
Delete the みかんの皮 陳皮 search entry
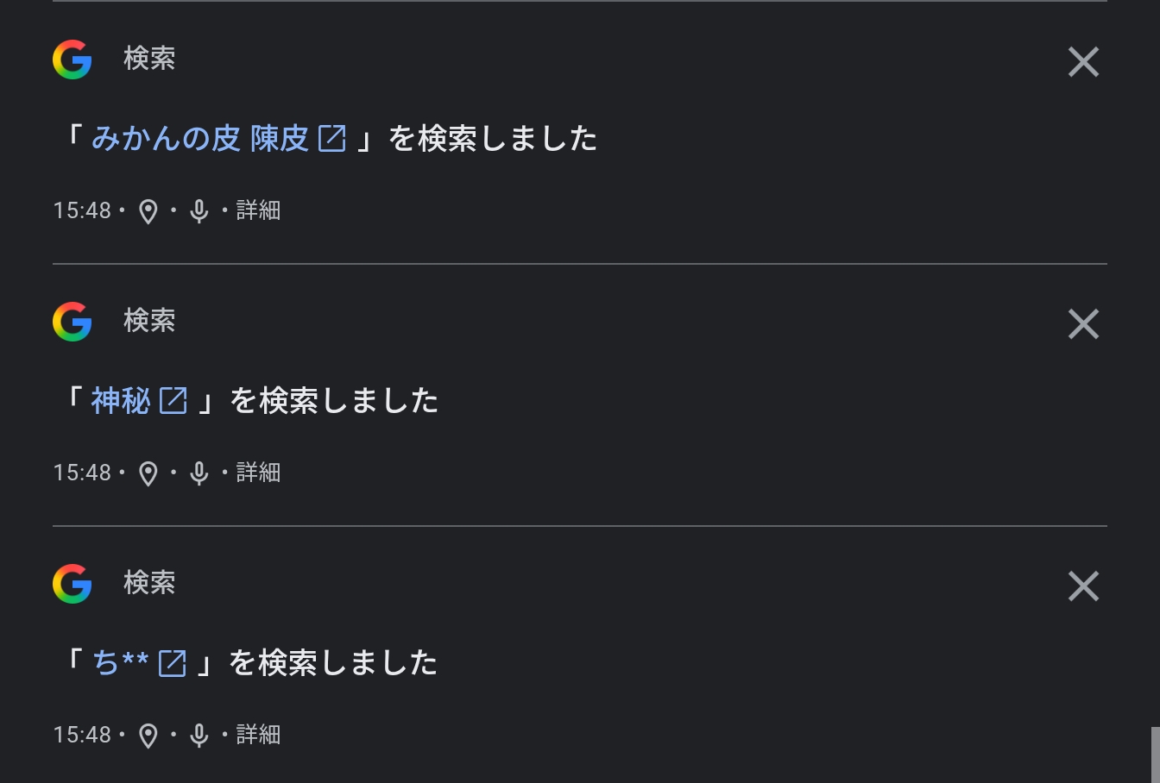coord(1083,62)
